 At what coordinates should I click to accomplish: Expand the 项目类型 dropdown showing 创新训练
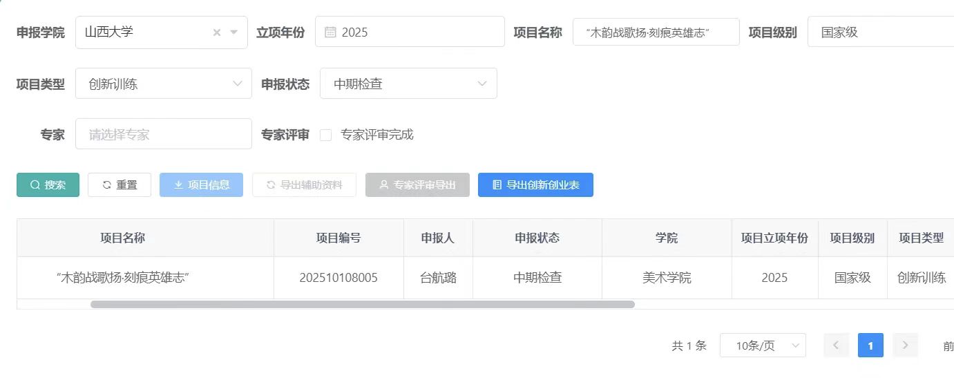click(164, 84)
